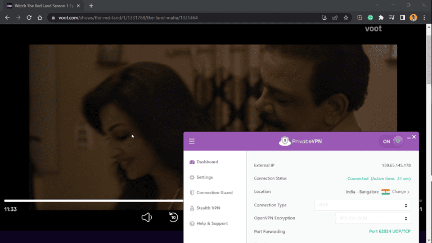Expand the OpenVPN Encryption dropdown

tap(372, 218)
